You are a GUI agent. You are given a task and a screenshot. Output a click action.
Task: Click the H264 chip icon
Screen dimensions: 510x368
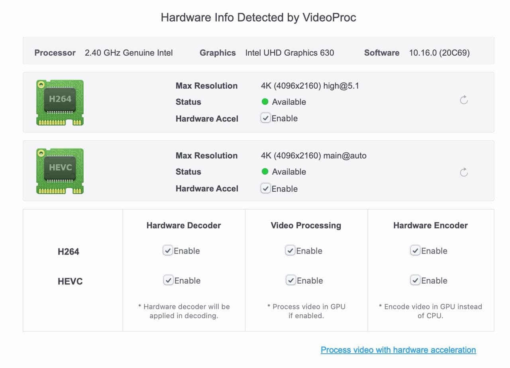pos(60,102)
